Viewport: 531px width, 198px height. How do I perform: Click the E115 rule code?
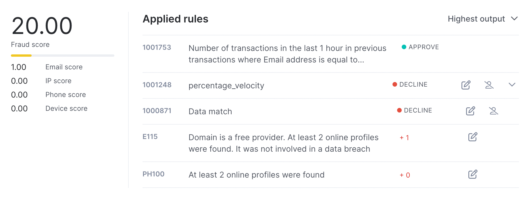[x=150, y=137]
